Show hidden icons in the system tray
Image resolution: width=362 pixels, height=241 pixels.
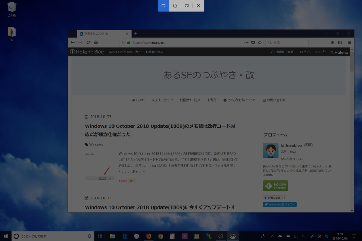tap(273, 236)
